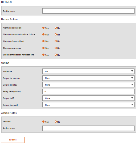The image size is (138, 145).
Task: Choose Yes for Alarm on communications failure
Action: point(43,34)
